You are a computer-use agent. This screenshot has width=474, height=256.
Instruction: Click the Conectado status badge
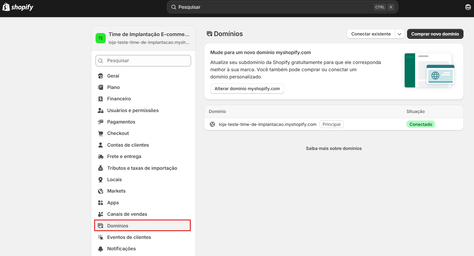click(421, 124)
